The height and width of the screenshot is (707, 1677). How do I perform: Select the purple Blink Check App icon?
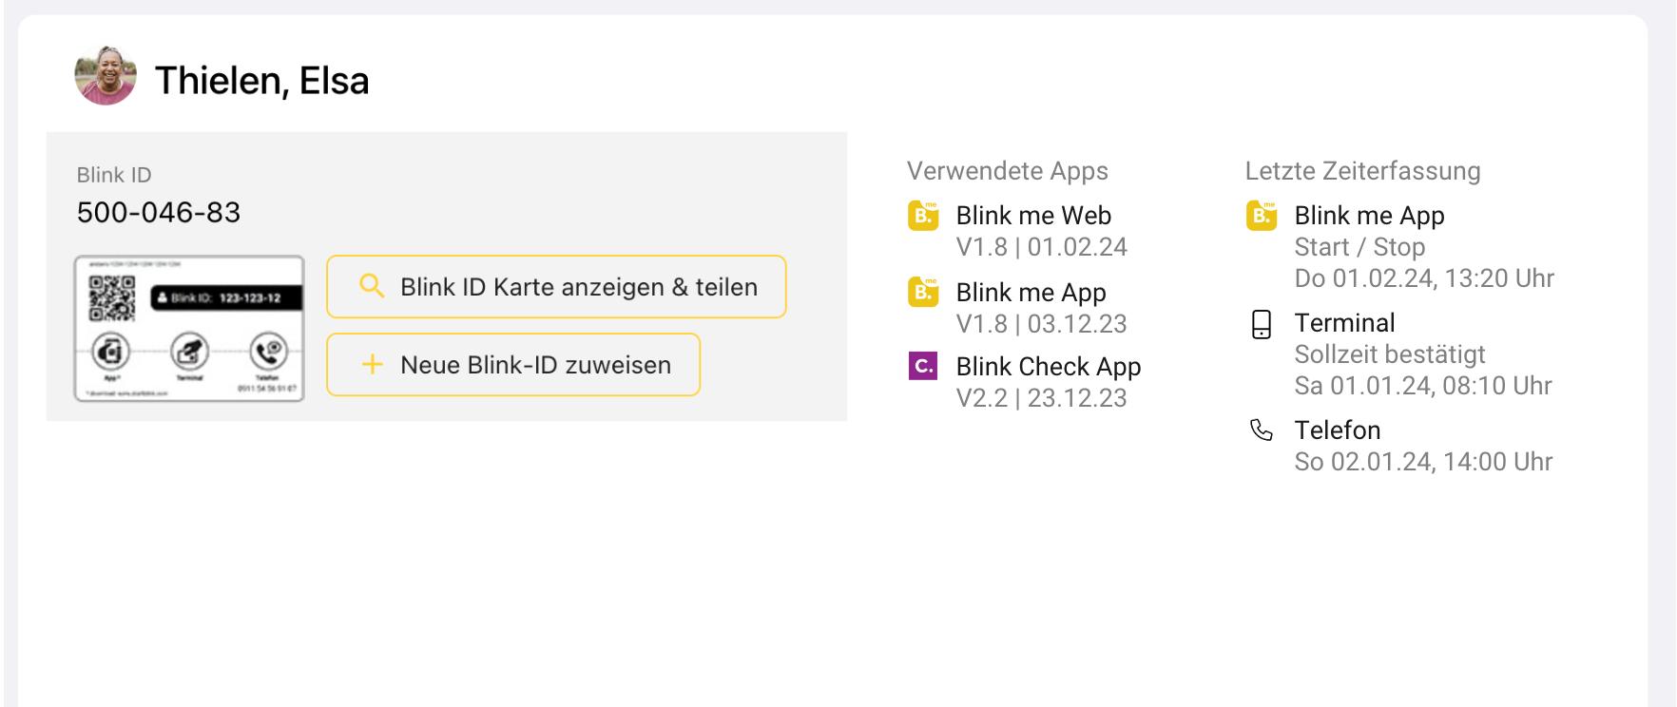coord(923,366)
